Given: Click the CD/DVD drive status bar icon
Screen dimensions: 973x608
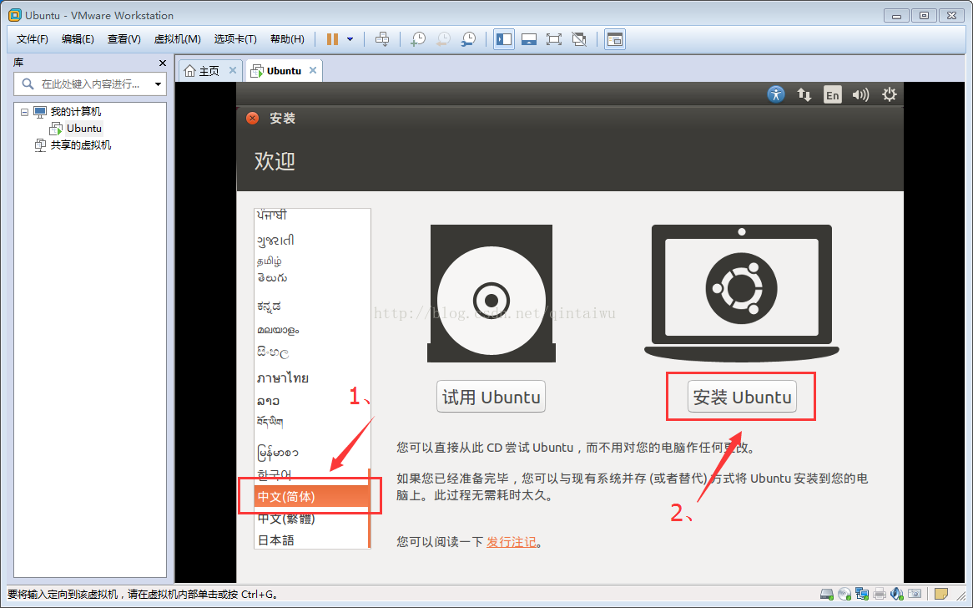Looking at the screenshot, I should [x=844, y=595].
